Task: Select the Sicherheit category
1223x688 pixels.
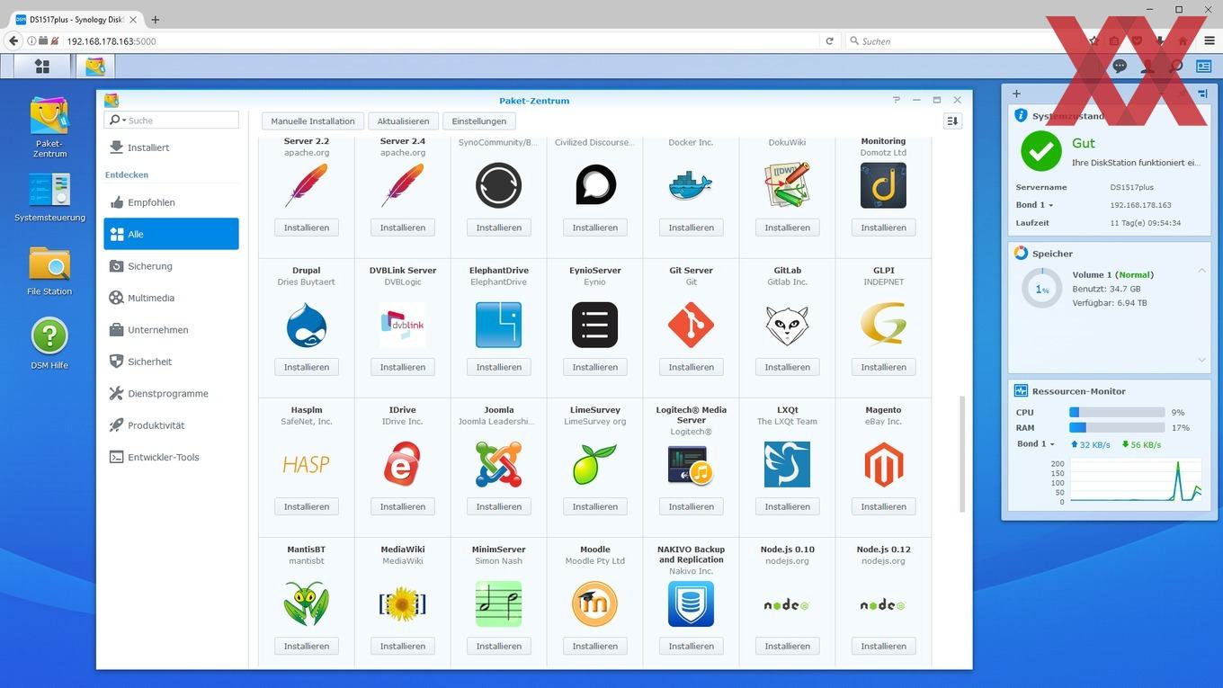Action: pos(172,362)
